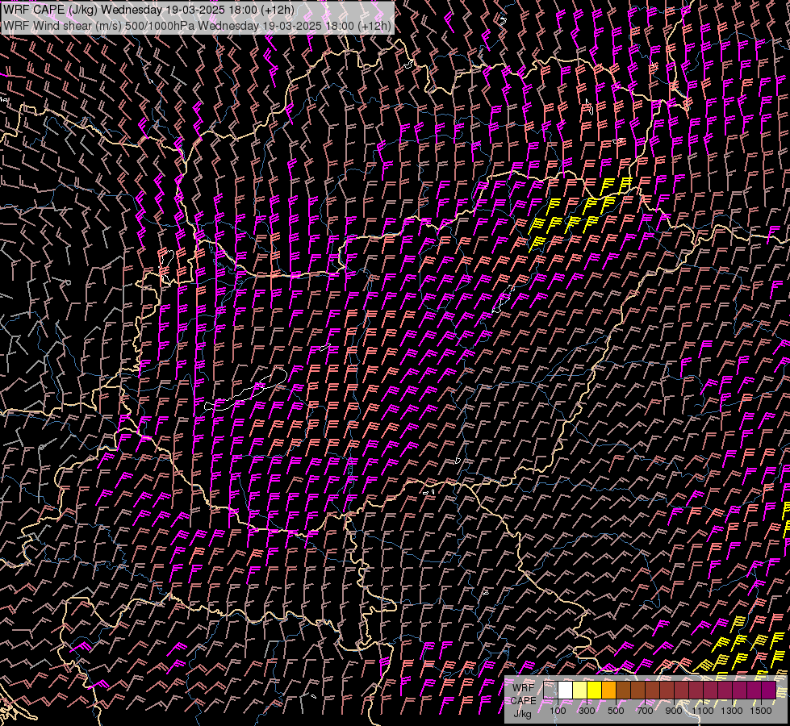Click the Lake Balaton outline on map
The height and width of the screenshot is (726, 790).
tap(246, 390)
